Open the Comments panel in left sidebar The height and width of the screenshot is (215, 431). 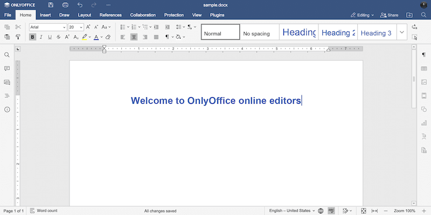(x=7, y=69)
